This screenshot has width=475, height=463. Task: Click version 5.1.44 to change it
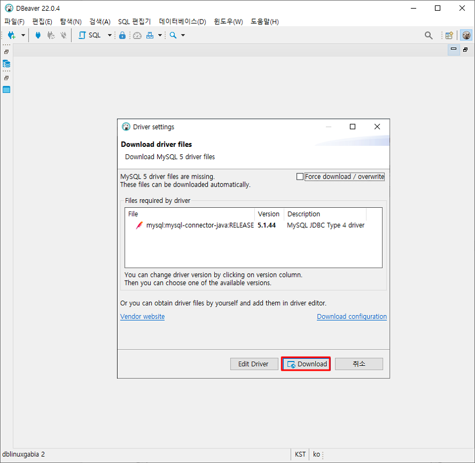click(267, 225)
